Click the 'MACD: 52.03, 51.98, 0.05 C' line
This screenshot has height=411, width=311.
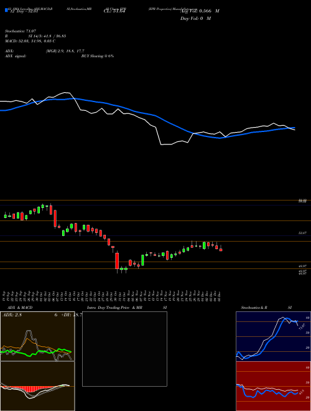pos(30,41)
